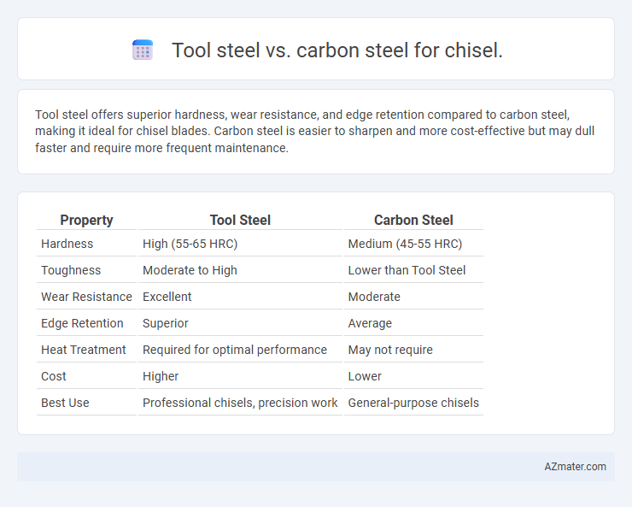Select the 'Hardness' row label

tap(67, 244)
